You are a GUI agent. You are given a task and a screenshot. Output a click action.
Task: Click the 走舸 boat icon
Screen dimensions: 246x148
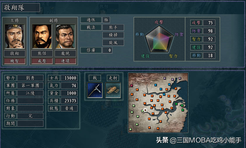click(113, 90)
